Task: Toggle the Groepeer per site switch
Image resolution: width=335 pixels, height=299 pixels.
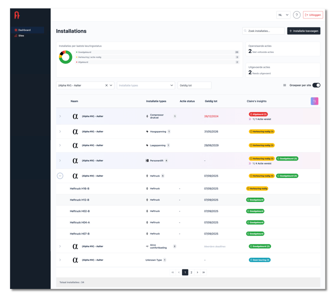Action: point(316,85)
